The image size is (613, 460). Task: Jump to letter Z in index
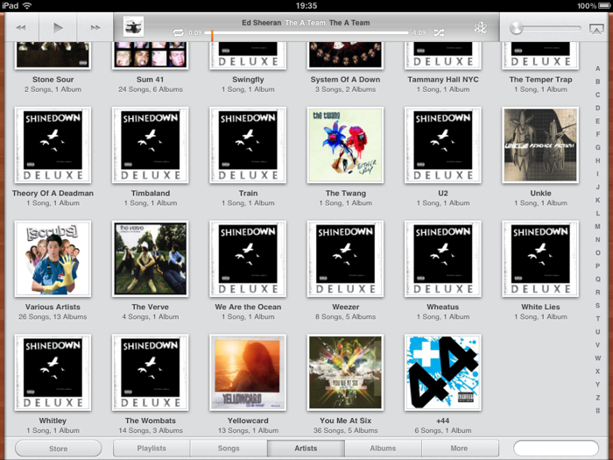pyautogui.click(x=597, y=398)
